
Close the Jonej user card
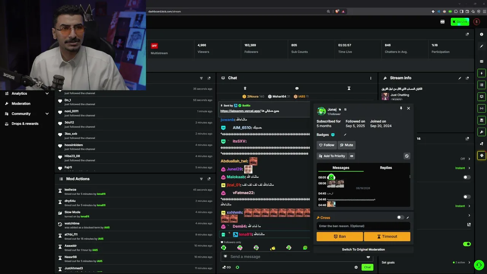pyautogui.click(x=409, y=108)
